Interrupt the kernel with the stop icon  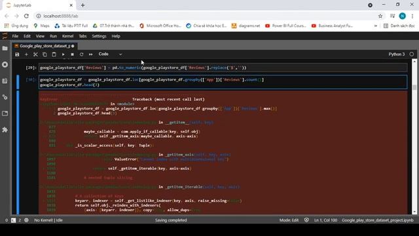pos(72,54)
